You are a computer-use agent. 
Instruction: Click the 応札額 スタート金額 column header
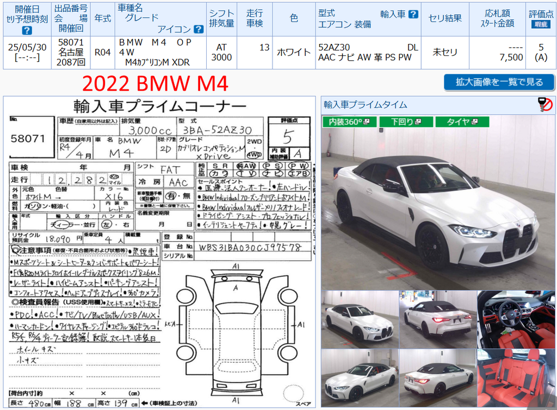497,18
